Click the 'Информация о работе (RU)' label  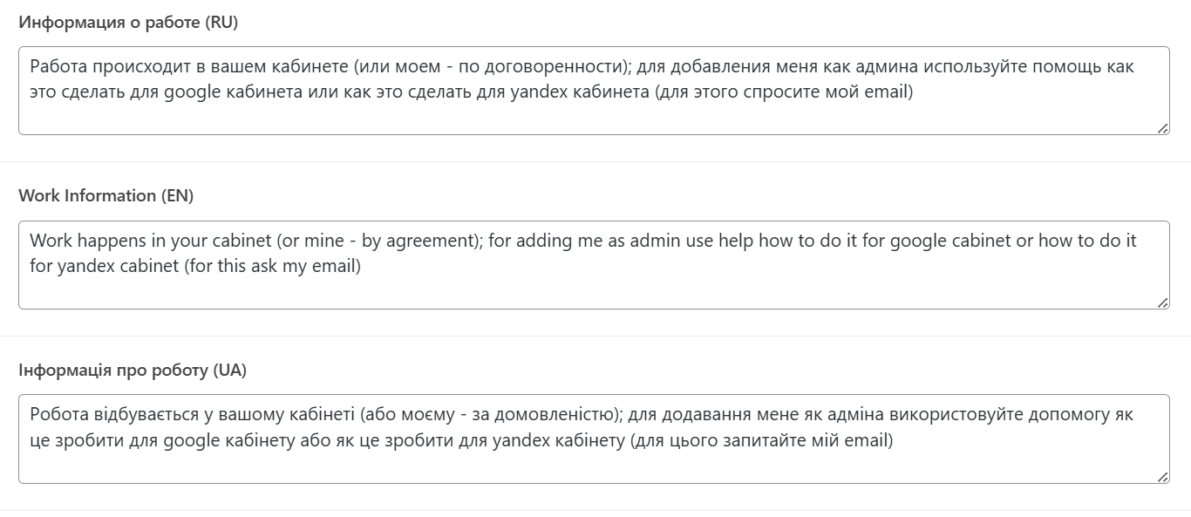128,23
